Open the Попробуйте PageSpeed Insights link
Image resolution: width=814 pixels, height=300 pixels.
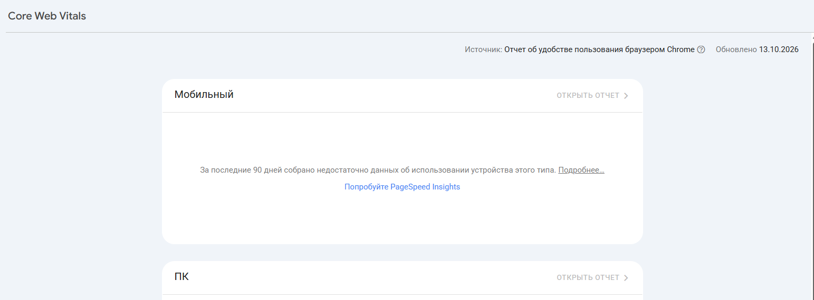(x=402, y=187)
